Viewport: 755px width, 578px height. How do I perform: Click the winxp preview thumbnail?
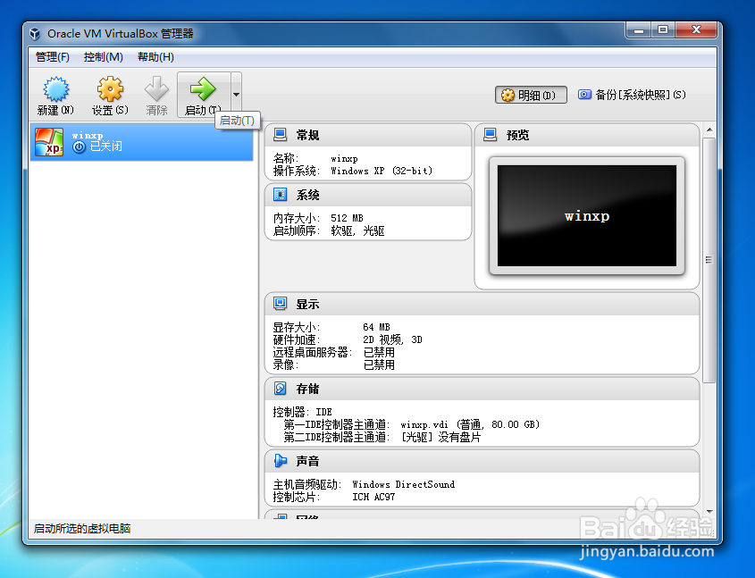click(587, 215)
